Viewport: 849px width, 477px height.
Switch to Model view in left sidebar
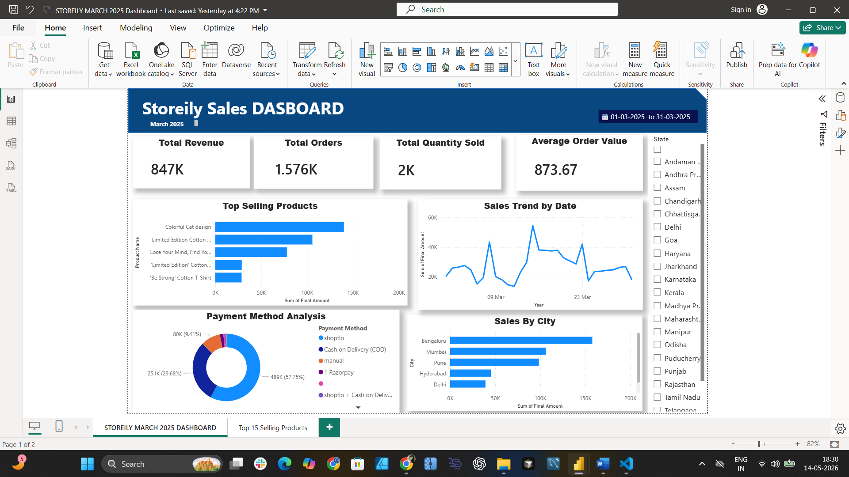pos(11,143)
